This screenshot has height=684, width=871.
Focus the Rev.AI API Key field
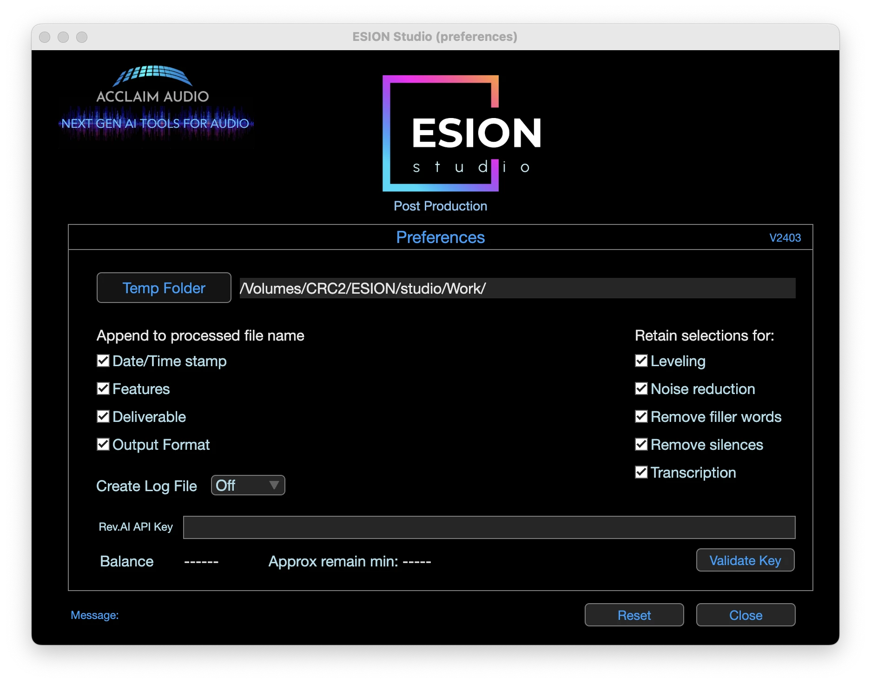tap(489, 527)
